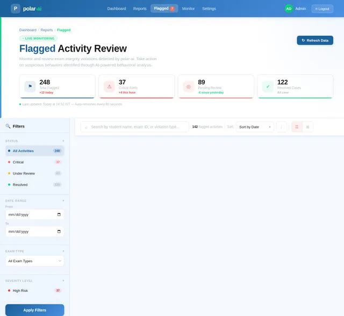Screen dimensions: 344x316
Task: Open calendar picker in To date field
Action: click(x=59, y=231)
